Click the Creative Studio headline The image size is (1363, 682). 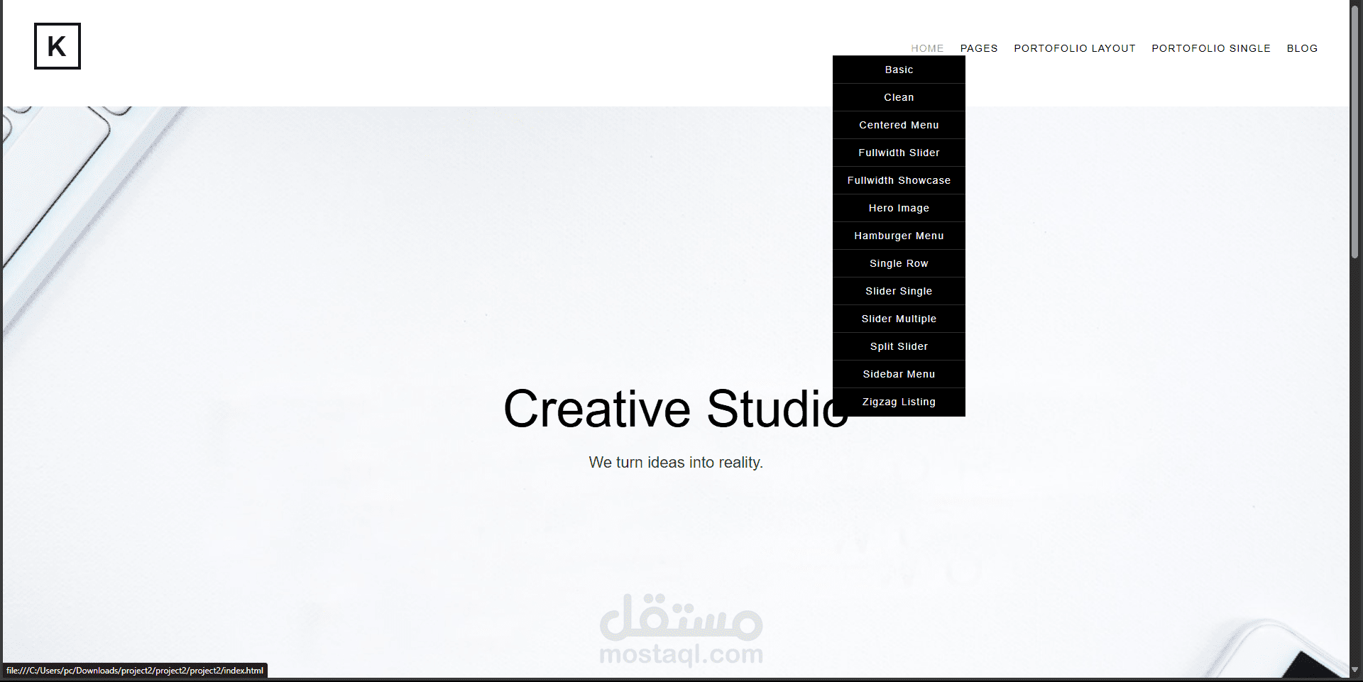(676, 409)
